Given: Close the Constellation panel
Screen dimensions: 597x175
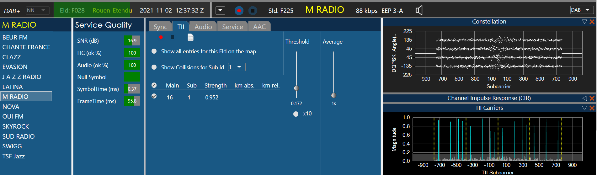Looking at the screenshot, I should click(592, 22).
